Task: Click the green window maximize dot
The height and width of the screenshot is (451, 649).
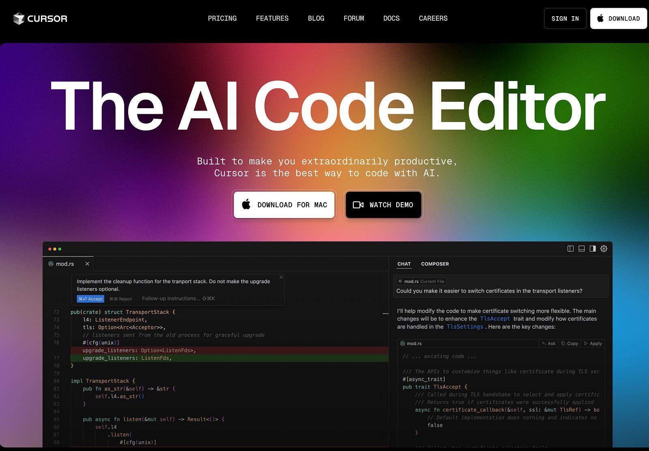Action: 60,249
